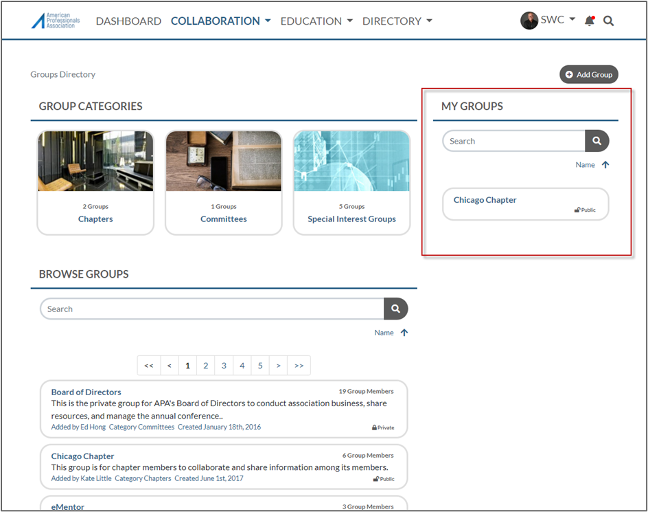The image size is (648, 512).
Task: Open the American Professionals Association logo
Action: 56,21
